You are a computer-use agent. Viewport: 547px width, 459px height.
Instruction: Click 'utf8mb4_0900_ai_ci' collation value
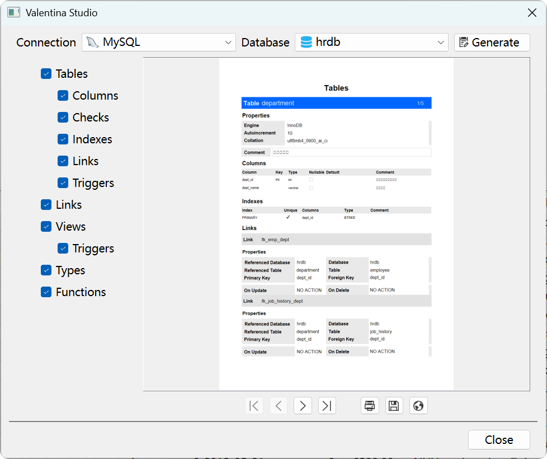click(x=308, y=140)
